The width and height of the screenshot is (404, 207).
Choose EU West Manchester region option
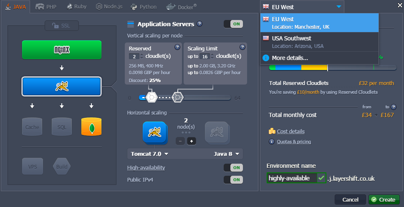click(320, 22)
